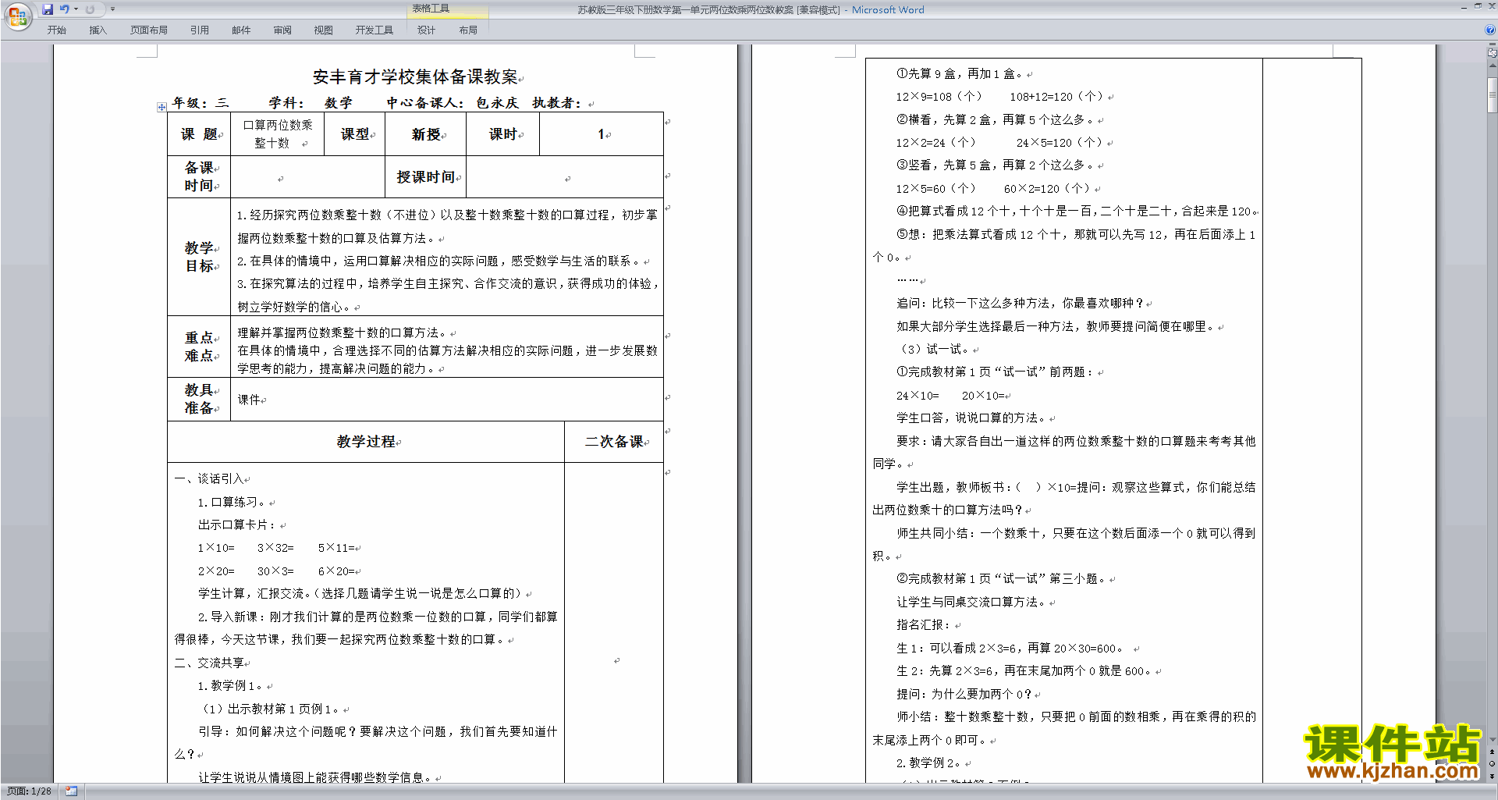The width and height of the screenshot is (1498, 800).
Task: Click the line 二、交流共享
Action: 209,663
